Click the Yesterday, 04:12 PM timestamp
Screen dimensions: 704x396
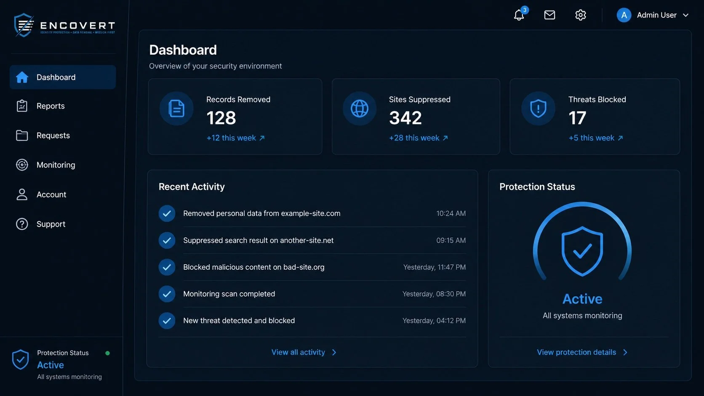point(434,321)
